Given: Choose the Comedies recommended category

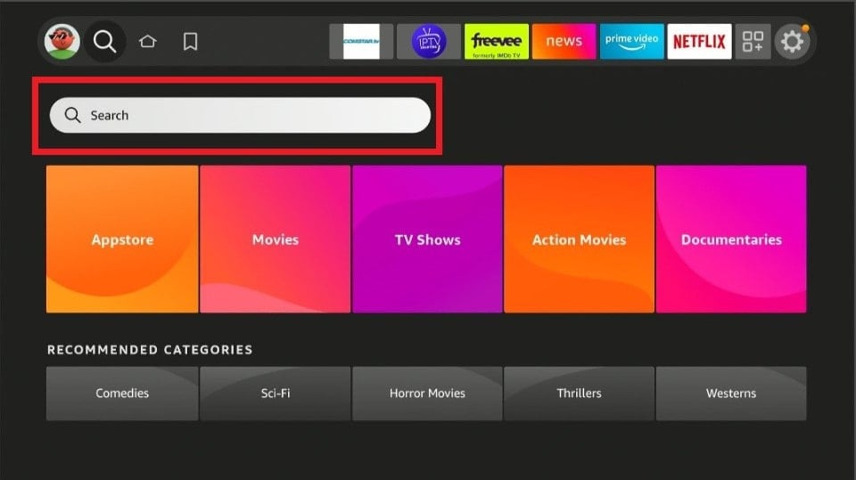Looking at the screenshot, I should coord(122,394).
